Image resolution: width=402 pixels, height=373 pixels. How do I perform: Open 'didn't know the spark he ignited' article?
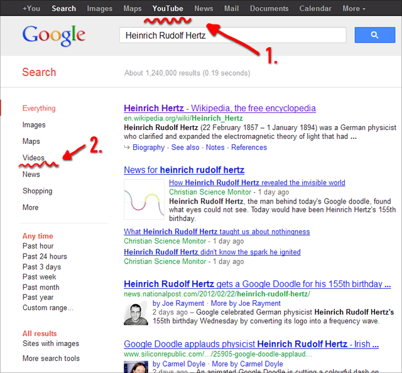click(212, 252)
